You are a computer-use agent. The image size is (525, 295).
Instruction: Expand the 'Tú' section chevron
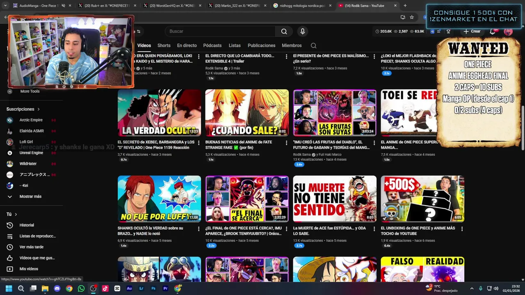coord(16,214)
